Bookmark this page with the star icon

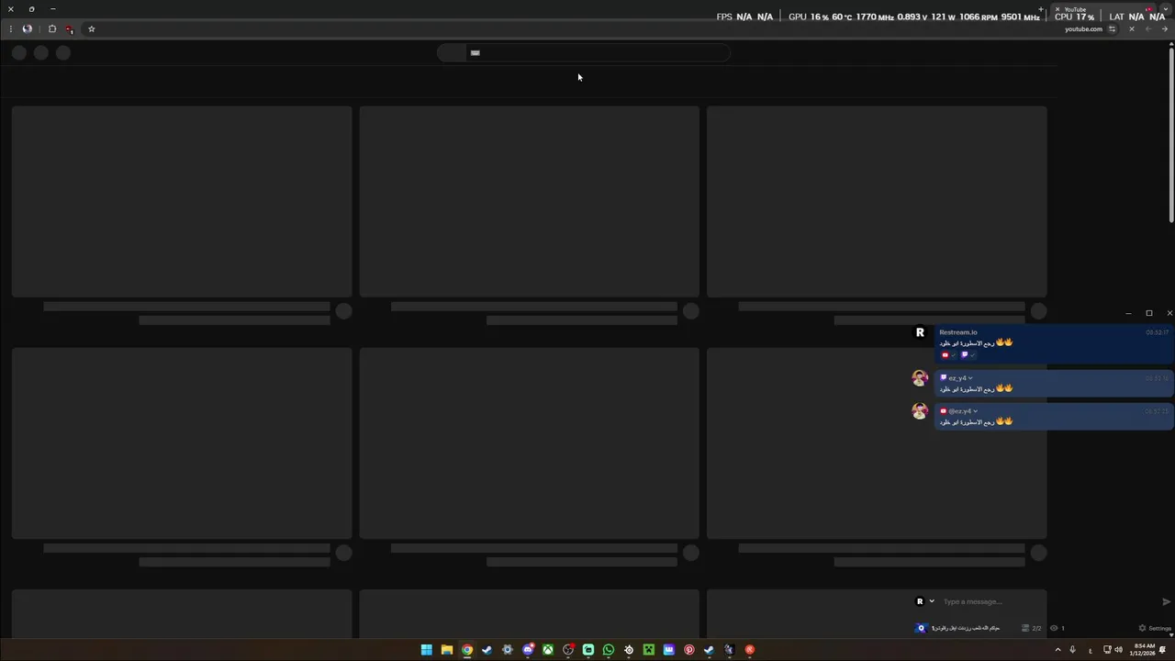coord(91,28)
